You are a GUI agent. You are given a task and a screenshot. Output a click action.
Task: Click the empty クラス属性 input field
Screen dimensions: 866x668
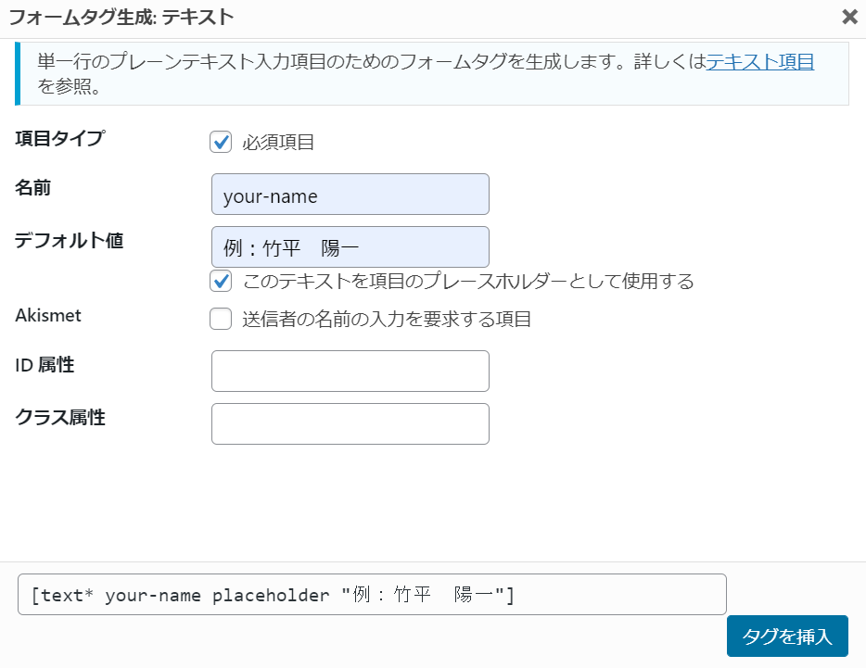pyautogui.click(x=350, y=424)
